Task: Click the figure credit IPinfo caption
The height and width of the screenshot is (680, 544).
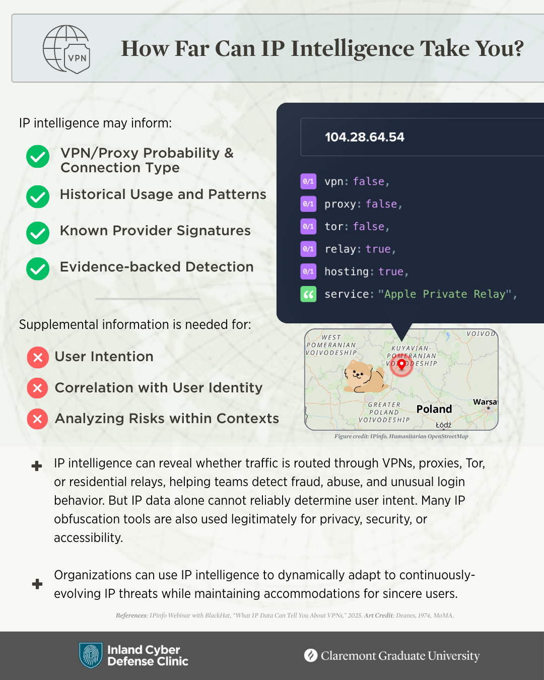Action: (401, 436)
